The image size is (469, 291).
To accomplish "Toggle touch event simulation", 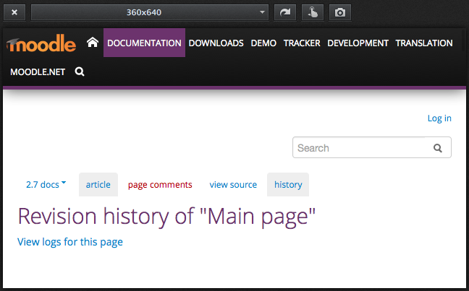I will pyautogui.click(x=313, y=12).
